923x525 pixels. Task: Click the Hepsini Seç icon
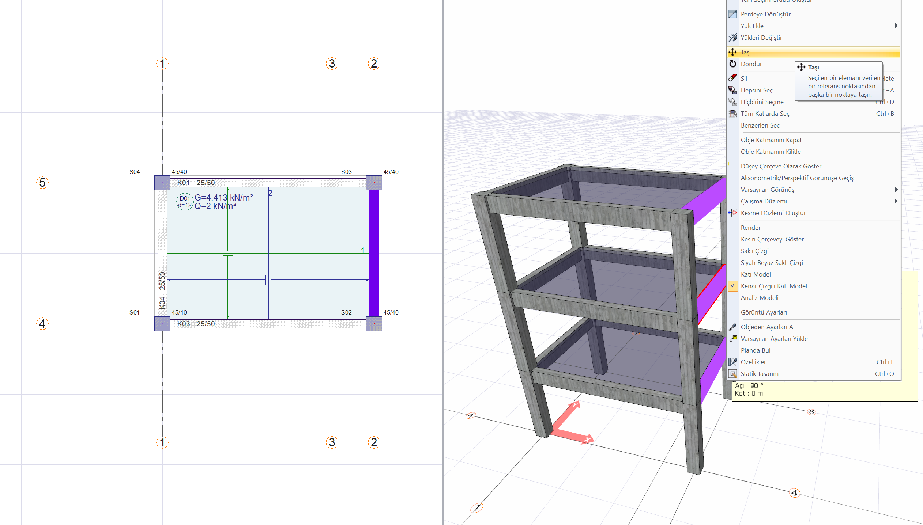coord(732,90)
